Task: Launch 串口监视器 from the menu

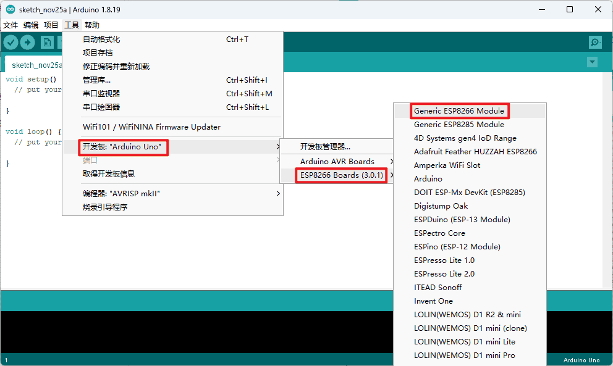Action: (x=172, y=94)
